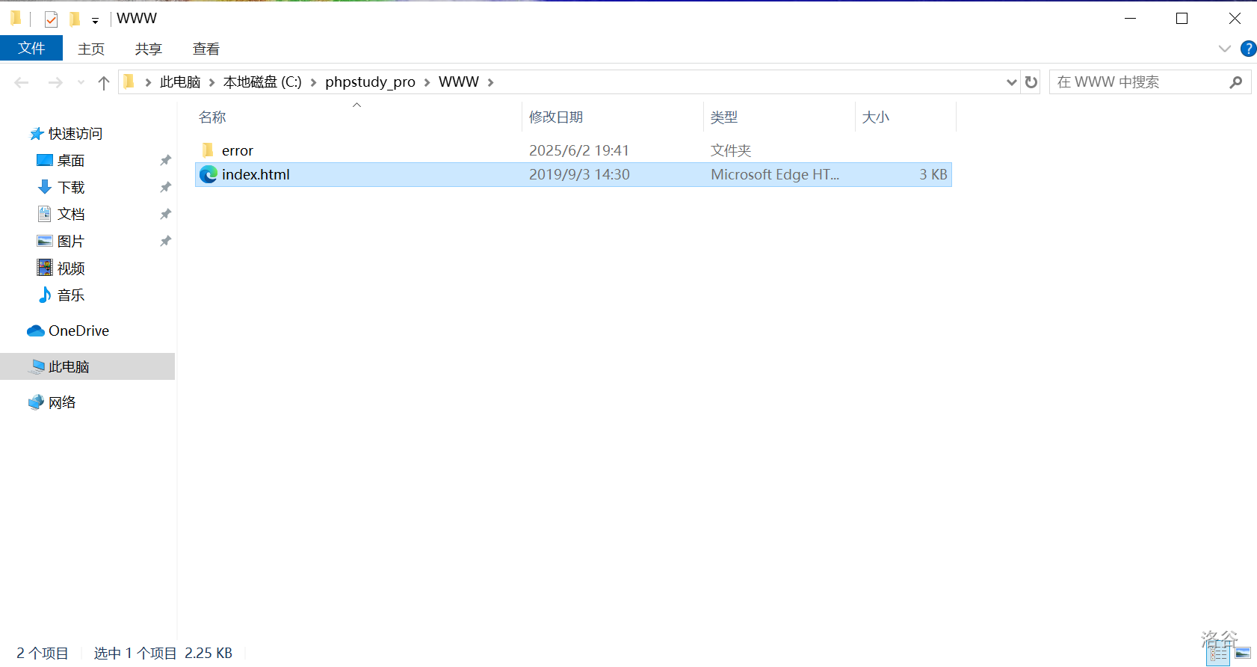Open the Edge icon of index.html
The width and height of the screenshot is (1257, 667).
point(209,174)
